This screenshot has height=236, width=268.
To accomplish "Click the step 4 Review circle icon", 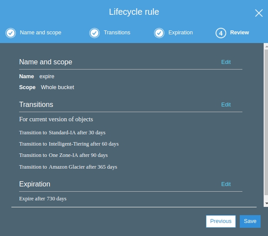I will pos(221,33).
